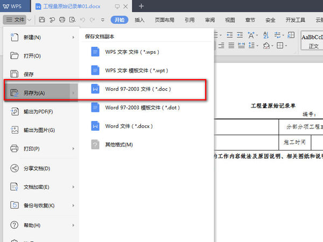Expand the arrow next to 文件
The width and height of the screenshot is (323, 242).
coord(30,20)
